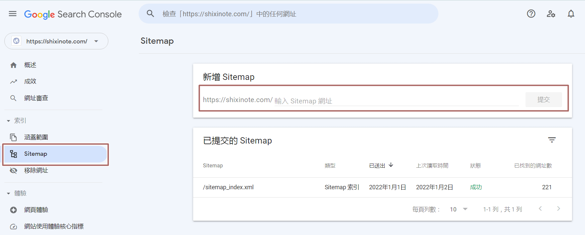Screen dimensions: 585x235
Task: Click the 成功 status cell
Action: [476, 187]
